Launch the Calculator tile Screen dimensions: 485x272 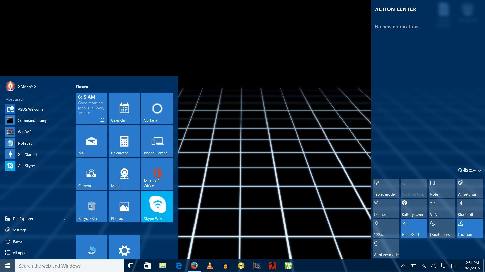tap(124, 141)
